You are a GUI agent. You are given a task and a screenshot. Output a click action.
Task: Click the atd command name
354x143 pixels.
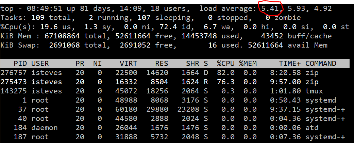tap(312, 128)
